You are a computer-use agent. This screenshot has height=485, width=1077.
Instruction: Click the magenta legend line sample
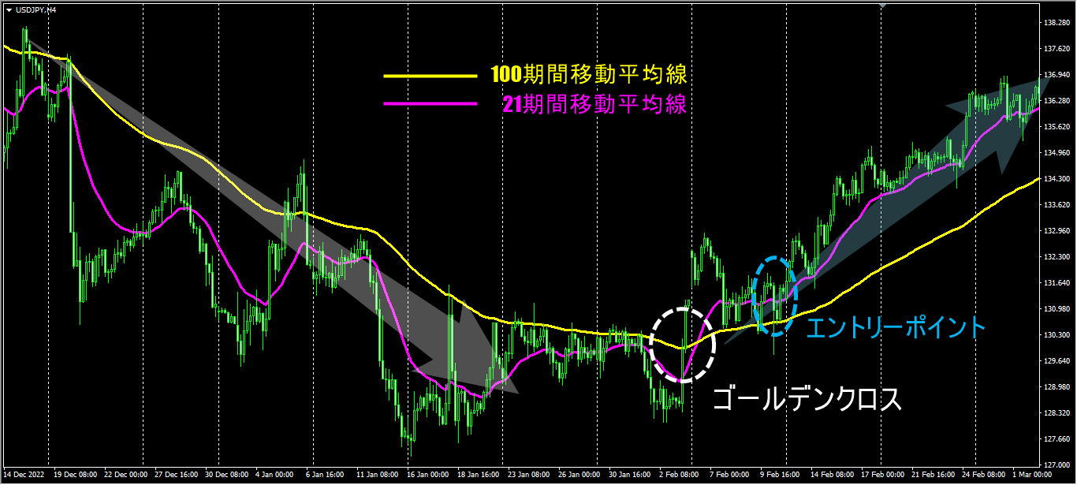pos(430,104)
